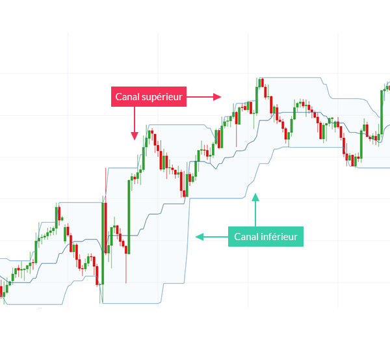Click the tall green candle at the chart's highest peak
The height and width of the screenshot is (341, 390).
tap(257, 100)
